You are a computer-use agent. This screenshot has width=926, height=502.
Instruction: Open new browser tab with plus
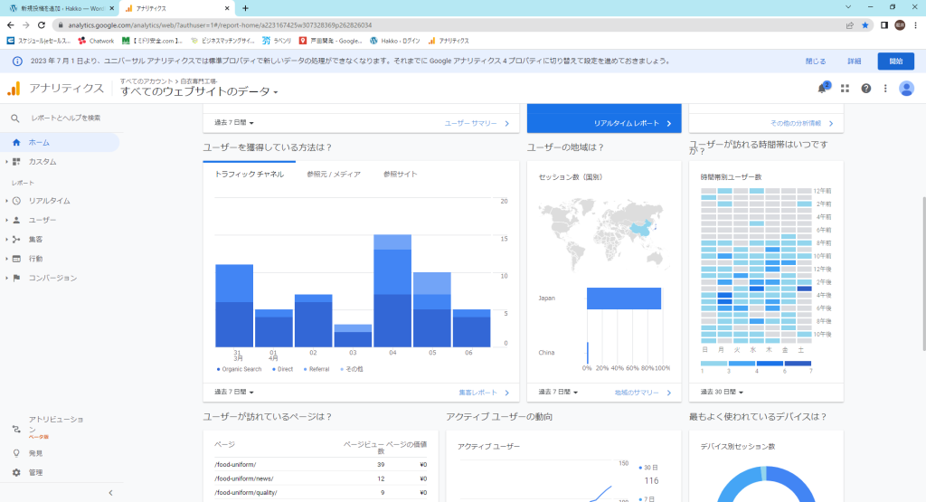[245, 8]
